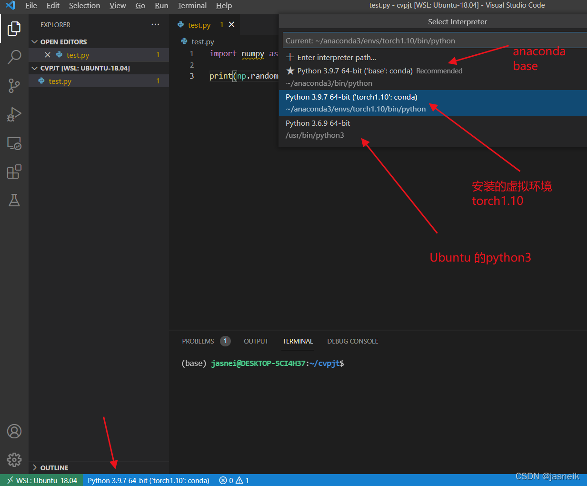Screen dimensions: 587x486
Task: Open the Terminal menu
Action: click(192, 6)
